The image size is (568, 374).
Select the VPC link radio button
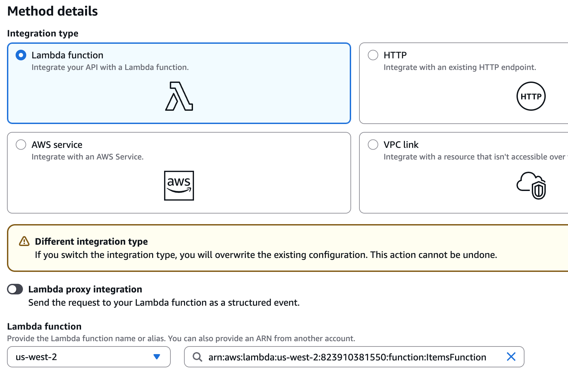[x=373, y=145]
